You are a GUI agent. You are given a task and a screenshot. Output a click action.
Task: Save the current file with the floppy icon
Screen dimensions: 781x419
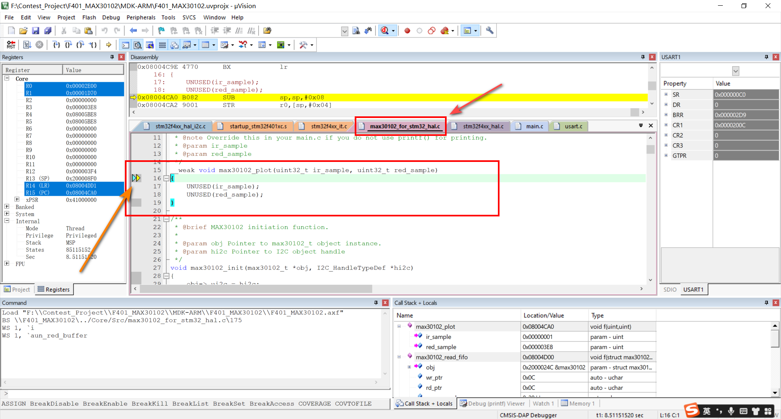coord(36,31)
